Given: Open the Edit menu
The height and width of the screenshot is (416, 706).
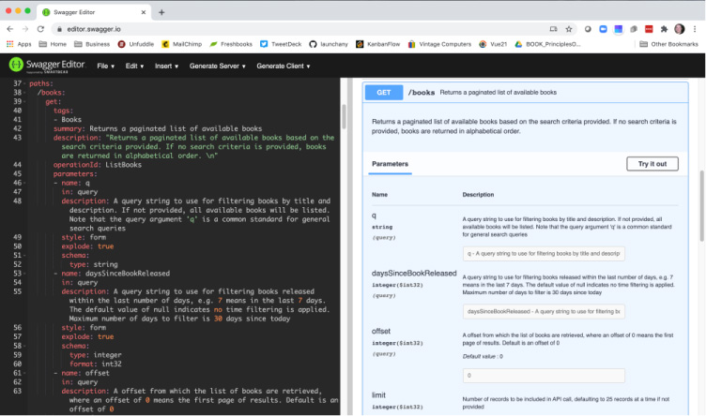Looking at the screenshot, I should [x=133, y=66].
